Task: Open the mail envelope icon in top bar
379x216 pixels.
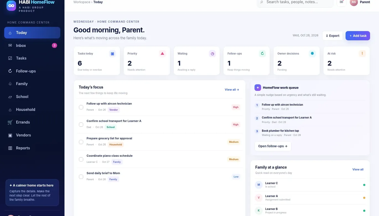Action: [341, 2]
